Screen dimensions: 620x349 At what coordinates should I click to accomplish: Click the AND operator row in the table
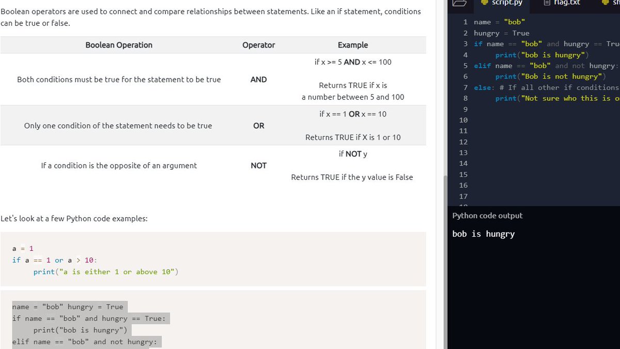[258, 80]
